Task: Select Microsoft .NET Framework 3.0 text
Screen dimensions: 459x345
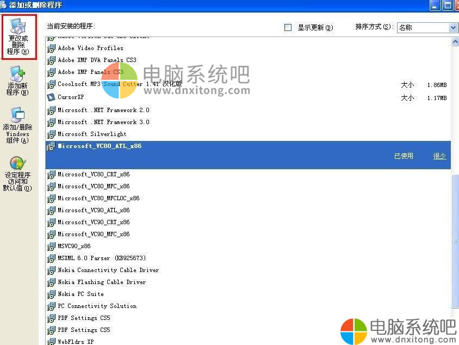Action: 104,122
